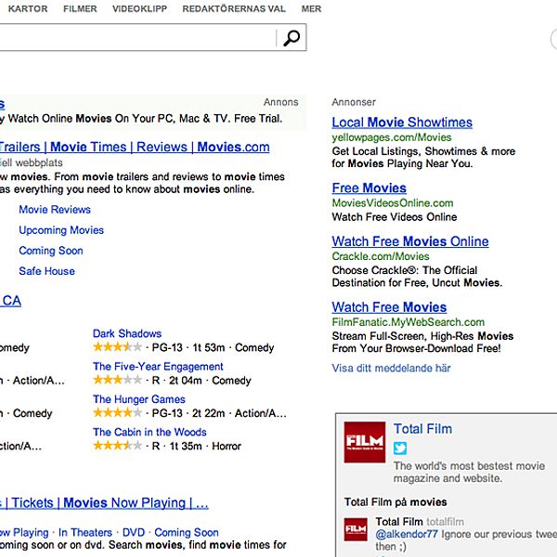Open the KARTOR tab

click(x=28, y=8)
